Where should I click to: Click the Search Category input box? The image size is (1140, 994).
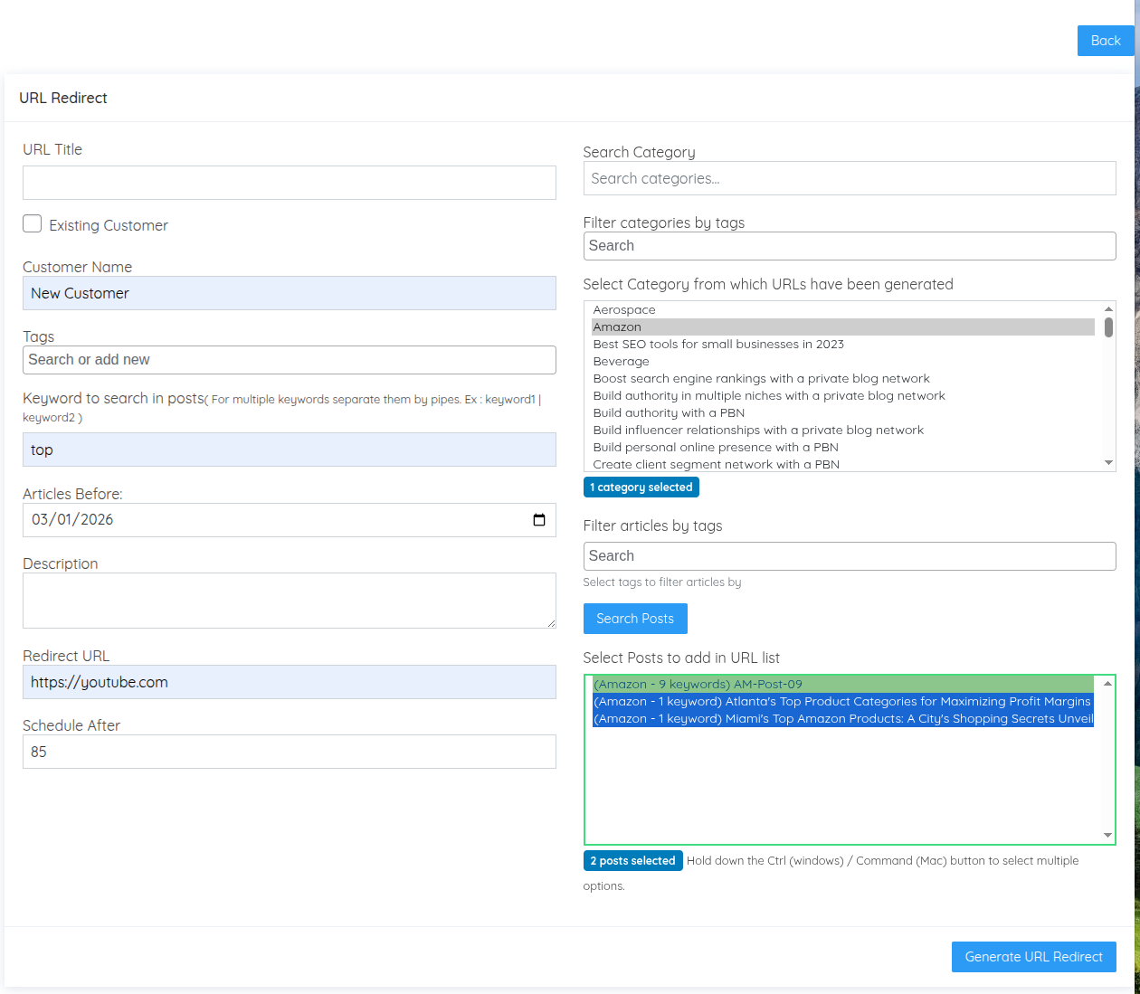[x=849, y=179]
